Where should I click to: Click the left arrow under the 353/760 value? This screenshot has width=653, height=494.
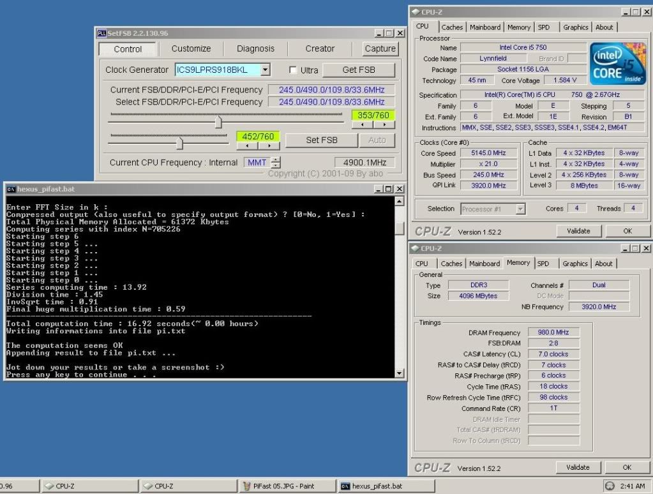point(363,124)
